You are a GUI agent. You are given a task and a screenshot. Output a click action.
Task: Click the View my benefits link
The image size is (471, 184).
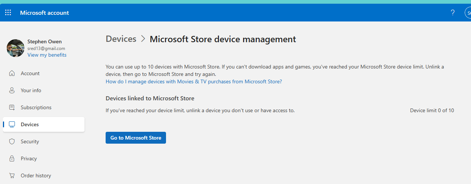click(x=47, y=55)
